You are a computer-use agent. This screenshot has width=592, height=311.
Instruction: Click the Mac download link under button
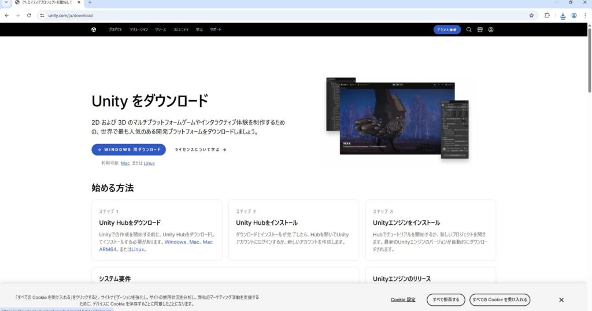125,164
